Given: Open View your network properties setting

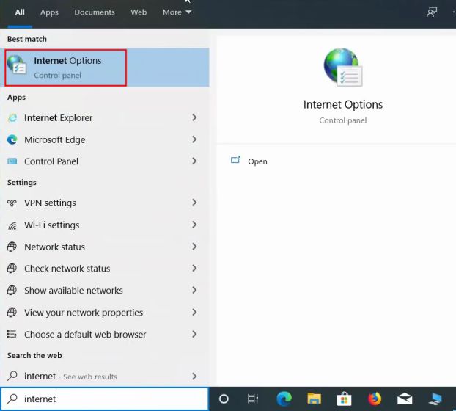Looking at the screenshot, I should [x=105, y=313].
